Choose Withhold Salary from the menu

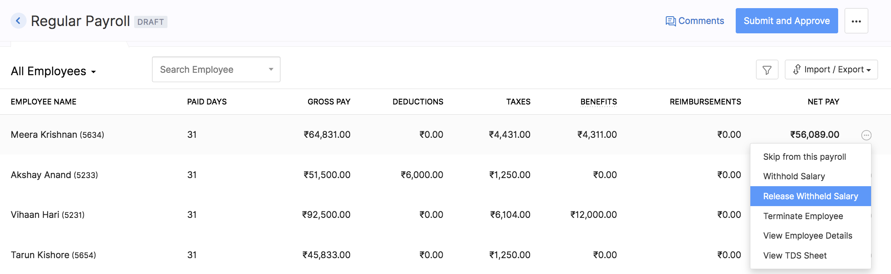coord(794,176)
